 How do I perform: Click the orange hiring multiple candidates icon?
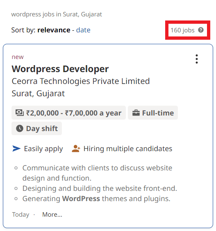point(76,148)
